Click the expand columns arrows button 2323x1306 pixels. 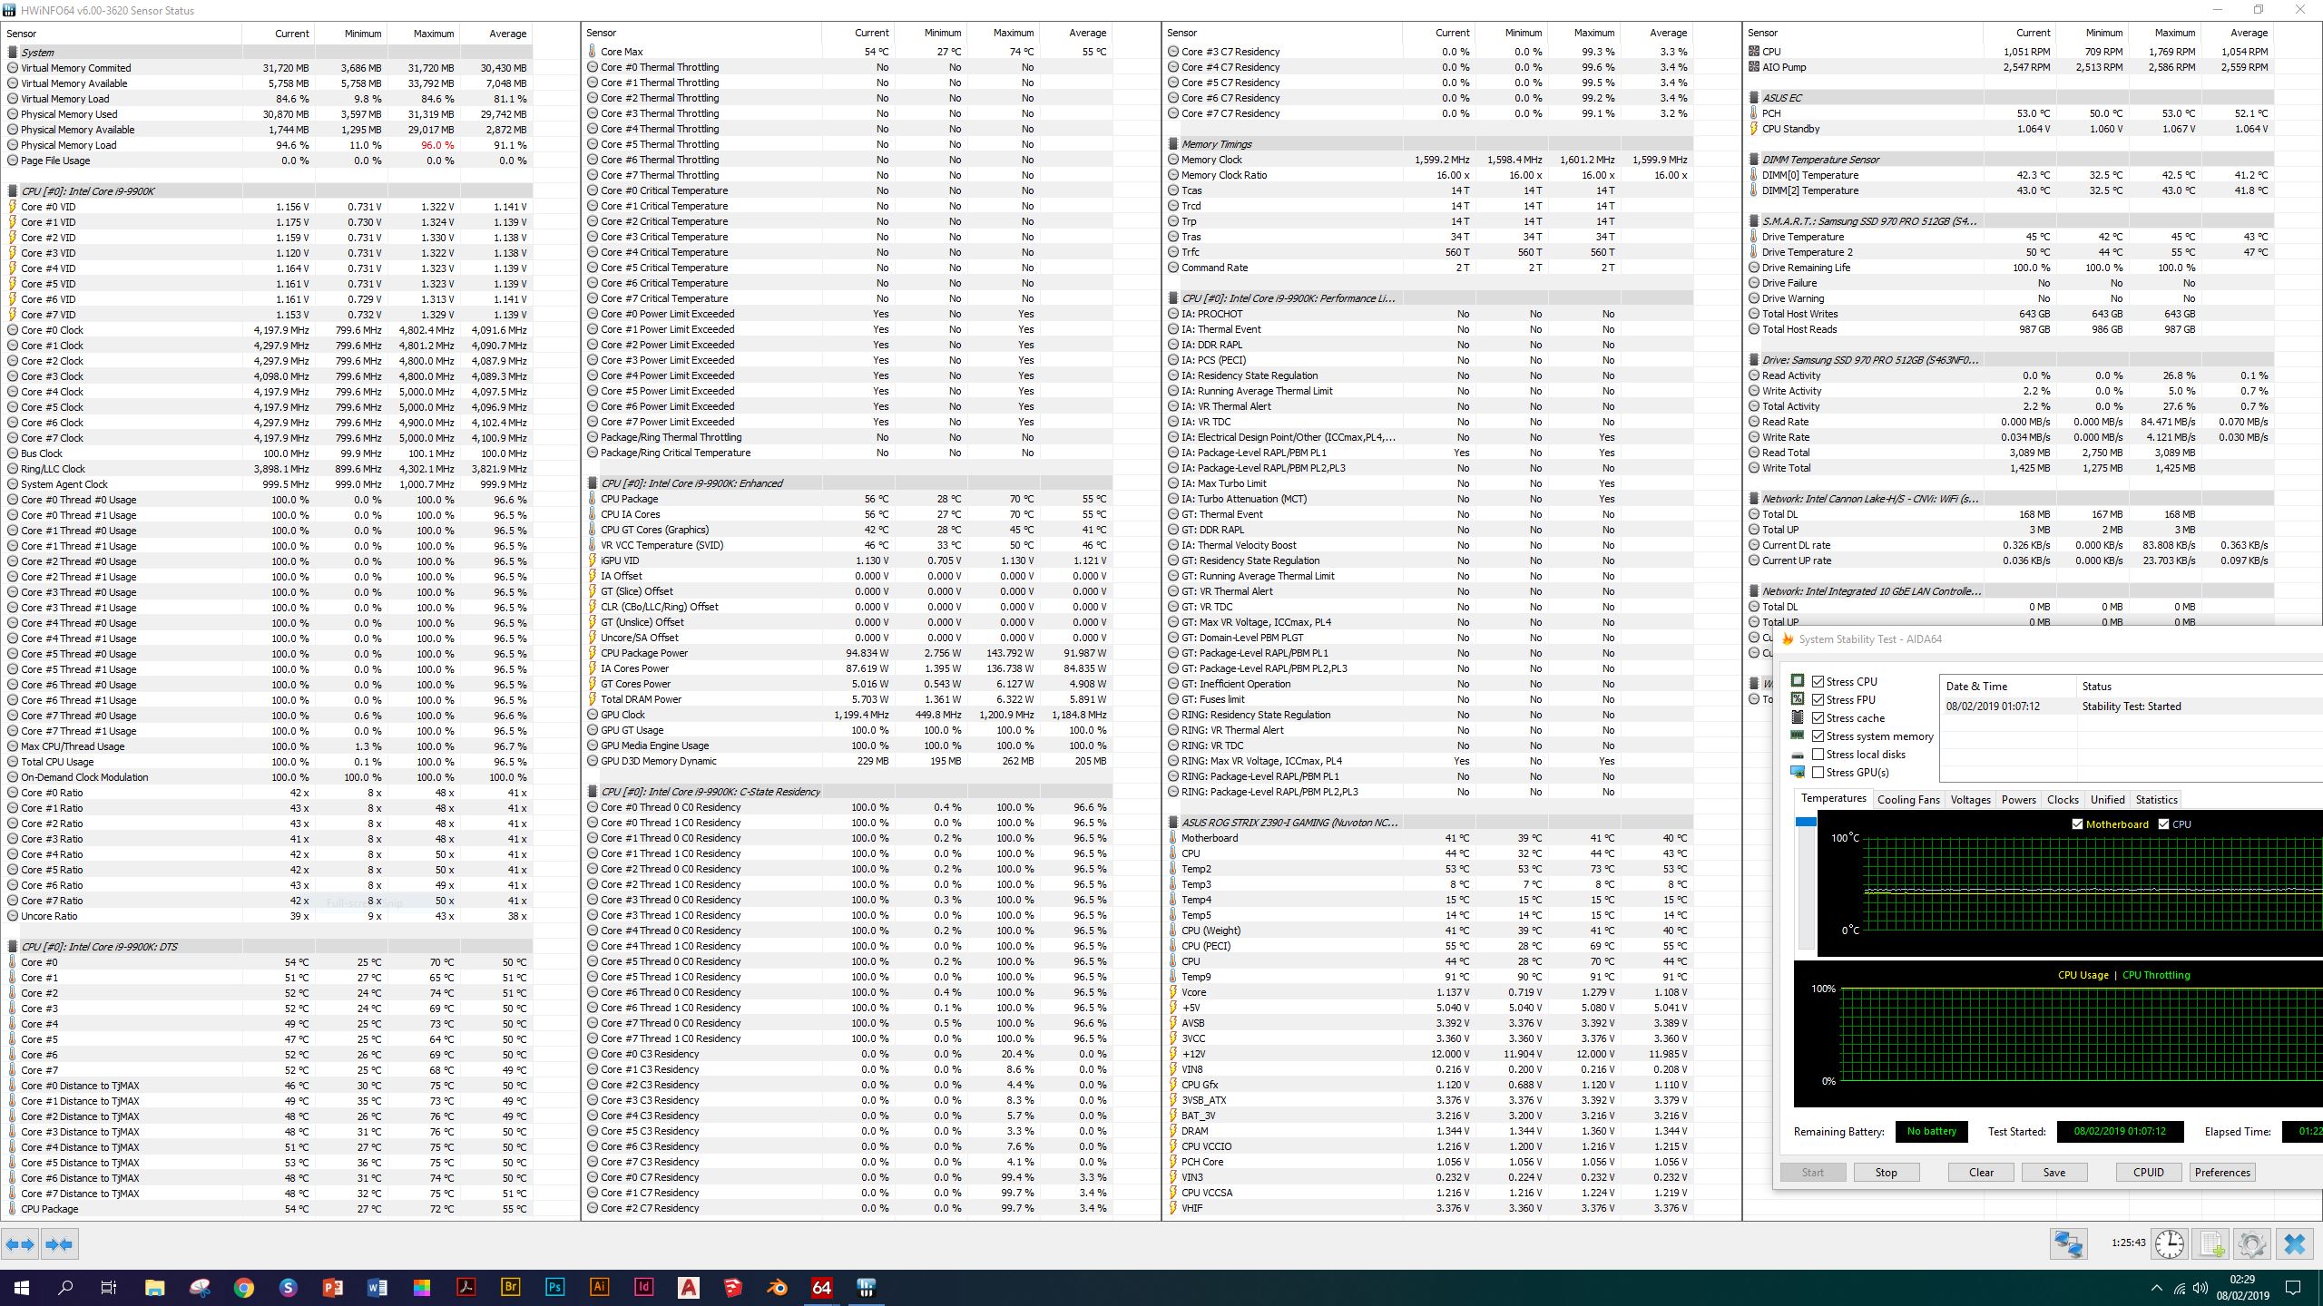[20, 1244]
